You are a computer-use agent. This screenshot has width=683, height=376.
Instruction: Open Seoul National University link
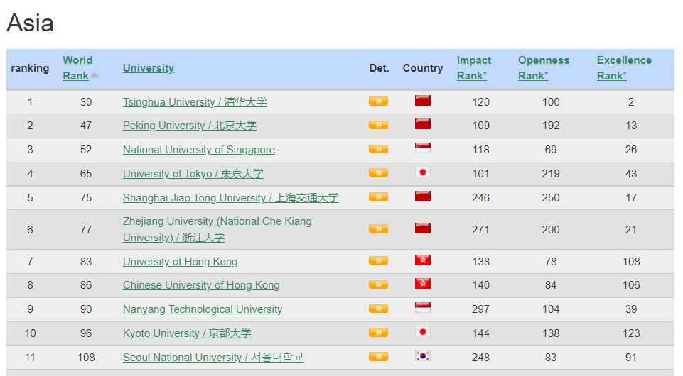click(x=213, y=357)
